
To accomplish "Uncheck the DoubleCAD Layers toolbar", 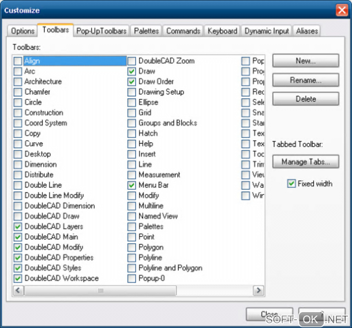I will tap(18, 227).
